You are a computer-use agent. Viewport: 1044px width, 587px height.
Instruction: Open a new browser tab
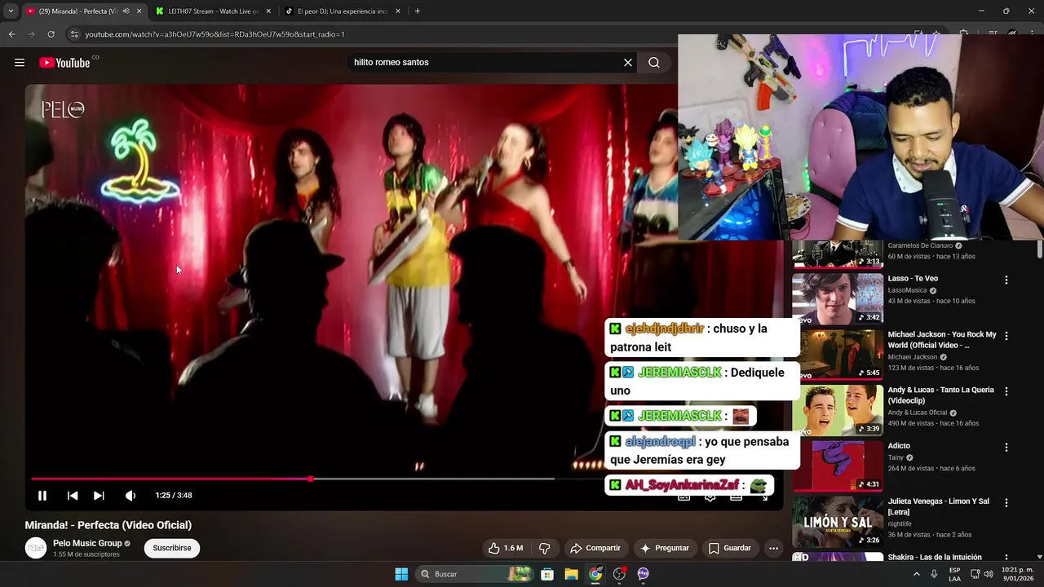418,11
